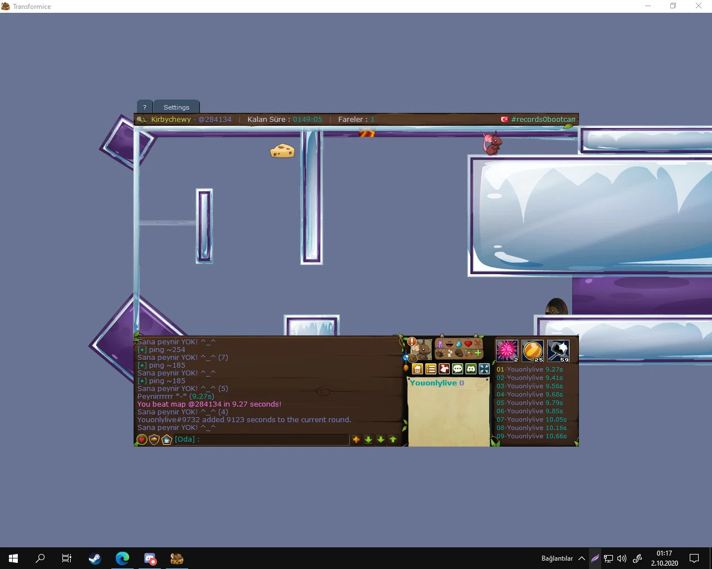Click the 'You beat map @284134' chat message
The height and width of the screenshot is (569, 712).
tap(209, 404)
